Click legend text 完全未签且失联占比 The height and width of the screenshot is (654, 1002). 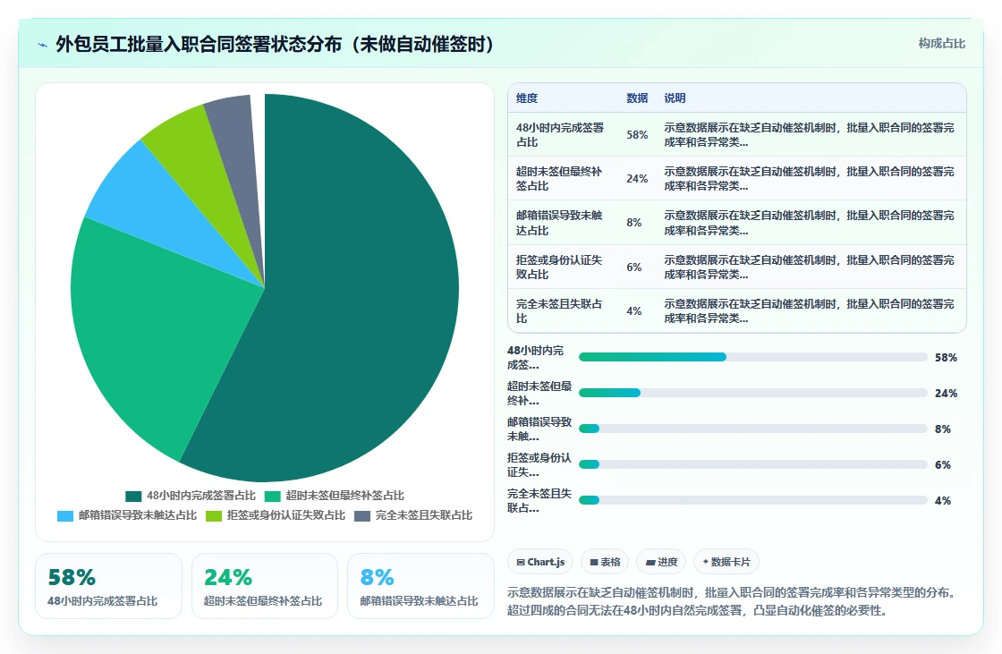424,515
